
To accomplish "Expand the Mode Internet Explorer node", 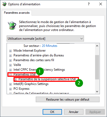I will (x=10, y=51).
